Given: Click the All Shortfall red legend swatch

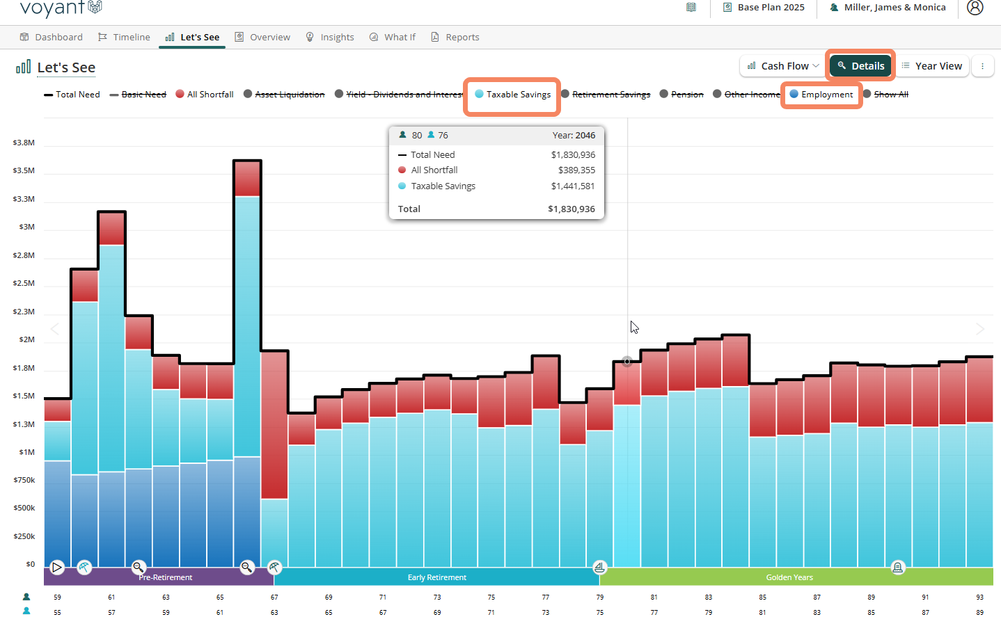Looking at the screenshot, I should pos(180,95).
